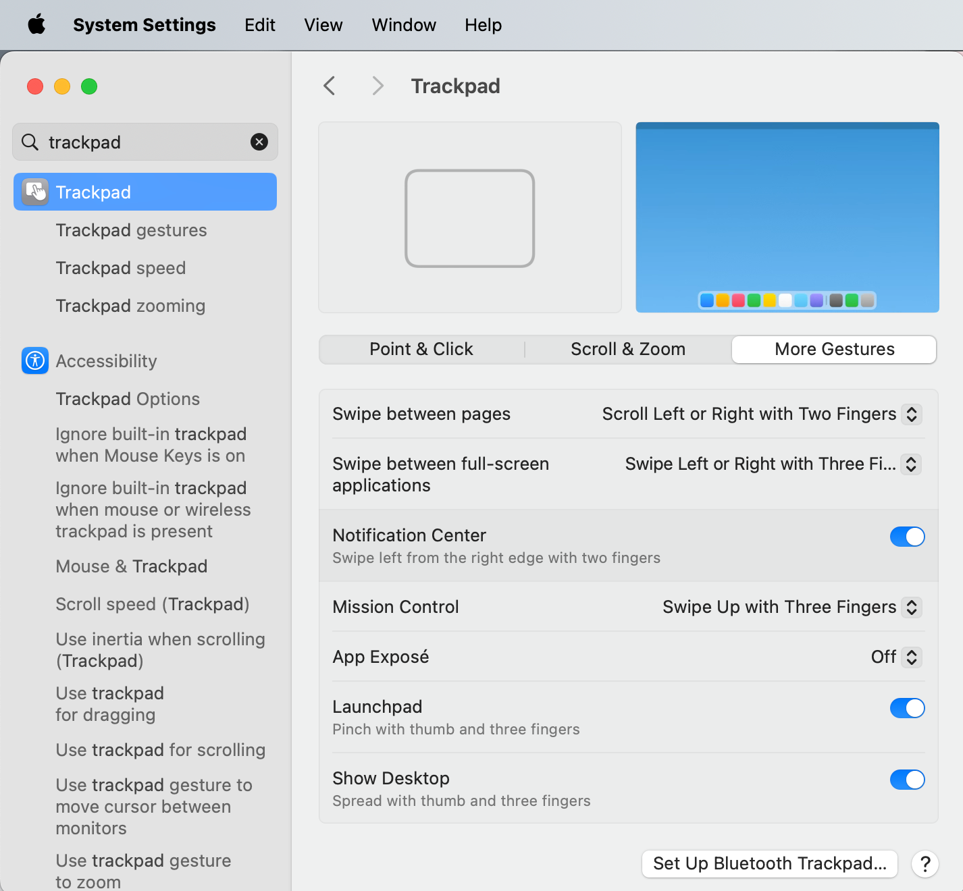This screenshot has height=891, width=963.
Task: Click the Swipe between pages label
Action: pos(421,414)
